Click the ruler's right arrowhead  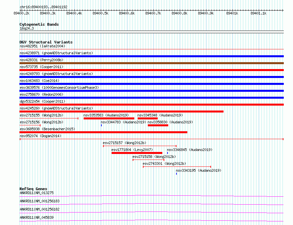click(283, 10)
